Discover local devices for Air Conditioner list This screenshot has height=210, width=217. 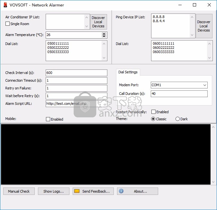click(98, 22)
